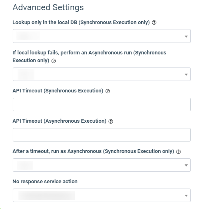Click help icon beside Lookup only in local DB

(154, 22)
